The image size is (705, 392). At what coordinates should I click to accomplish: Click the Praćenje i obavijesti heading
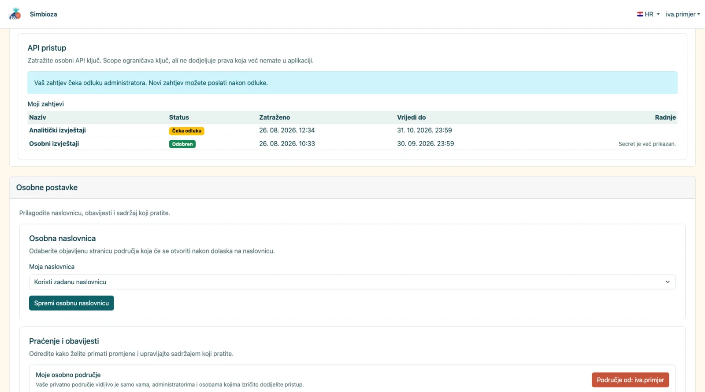(x=64, y=341)
